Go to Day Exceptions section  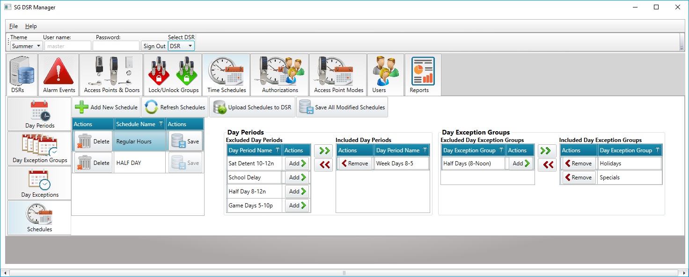pyautogui.click(x=39, y=183)
